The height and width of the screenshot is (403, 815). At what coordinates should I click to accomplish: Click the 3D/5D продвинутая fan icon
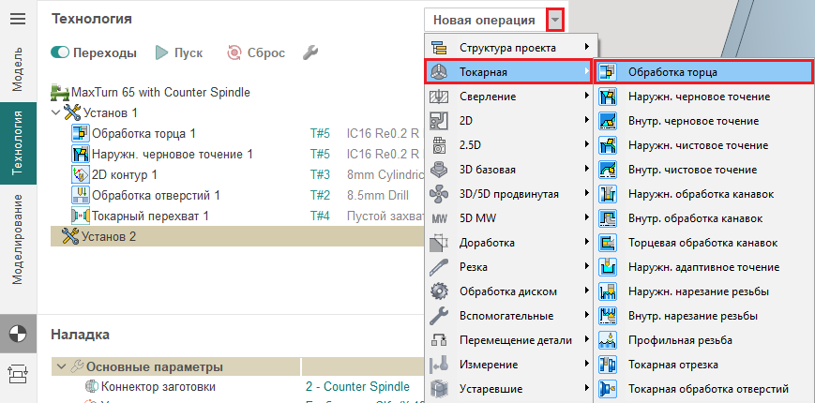[438, 194]
